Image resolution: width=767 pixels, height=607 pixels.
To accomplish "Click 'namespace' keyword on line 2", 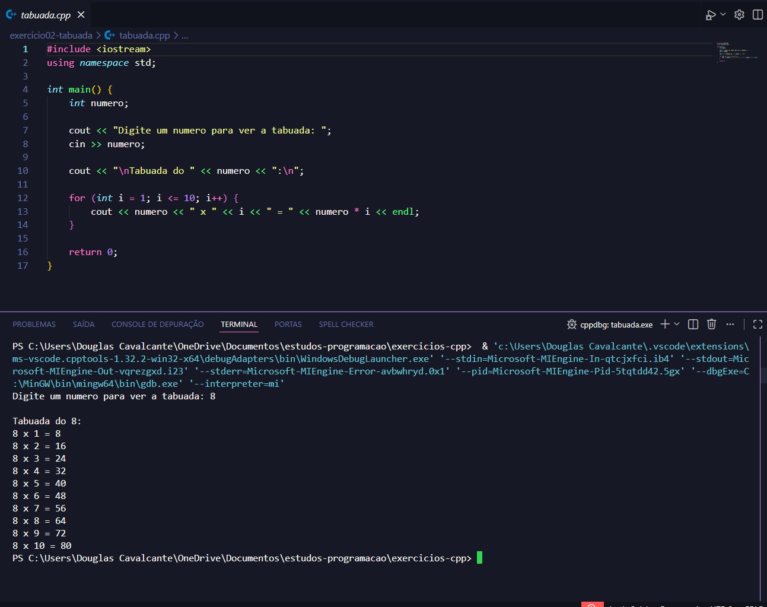I will tap(104, 63).
